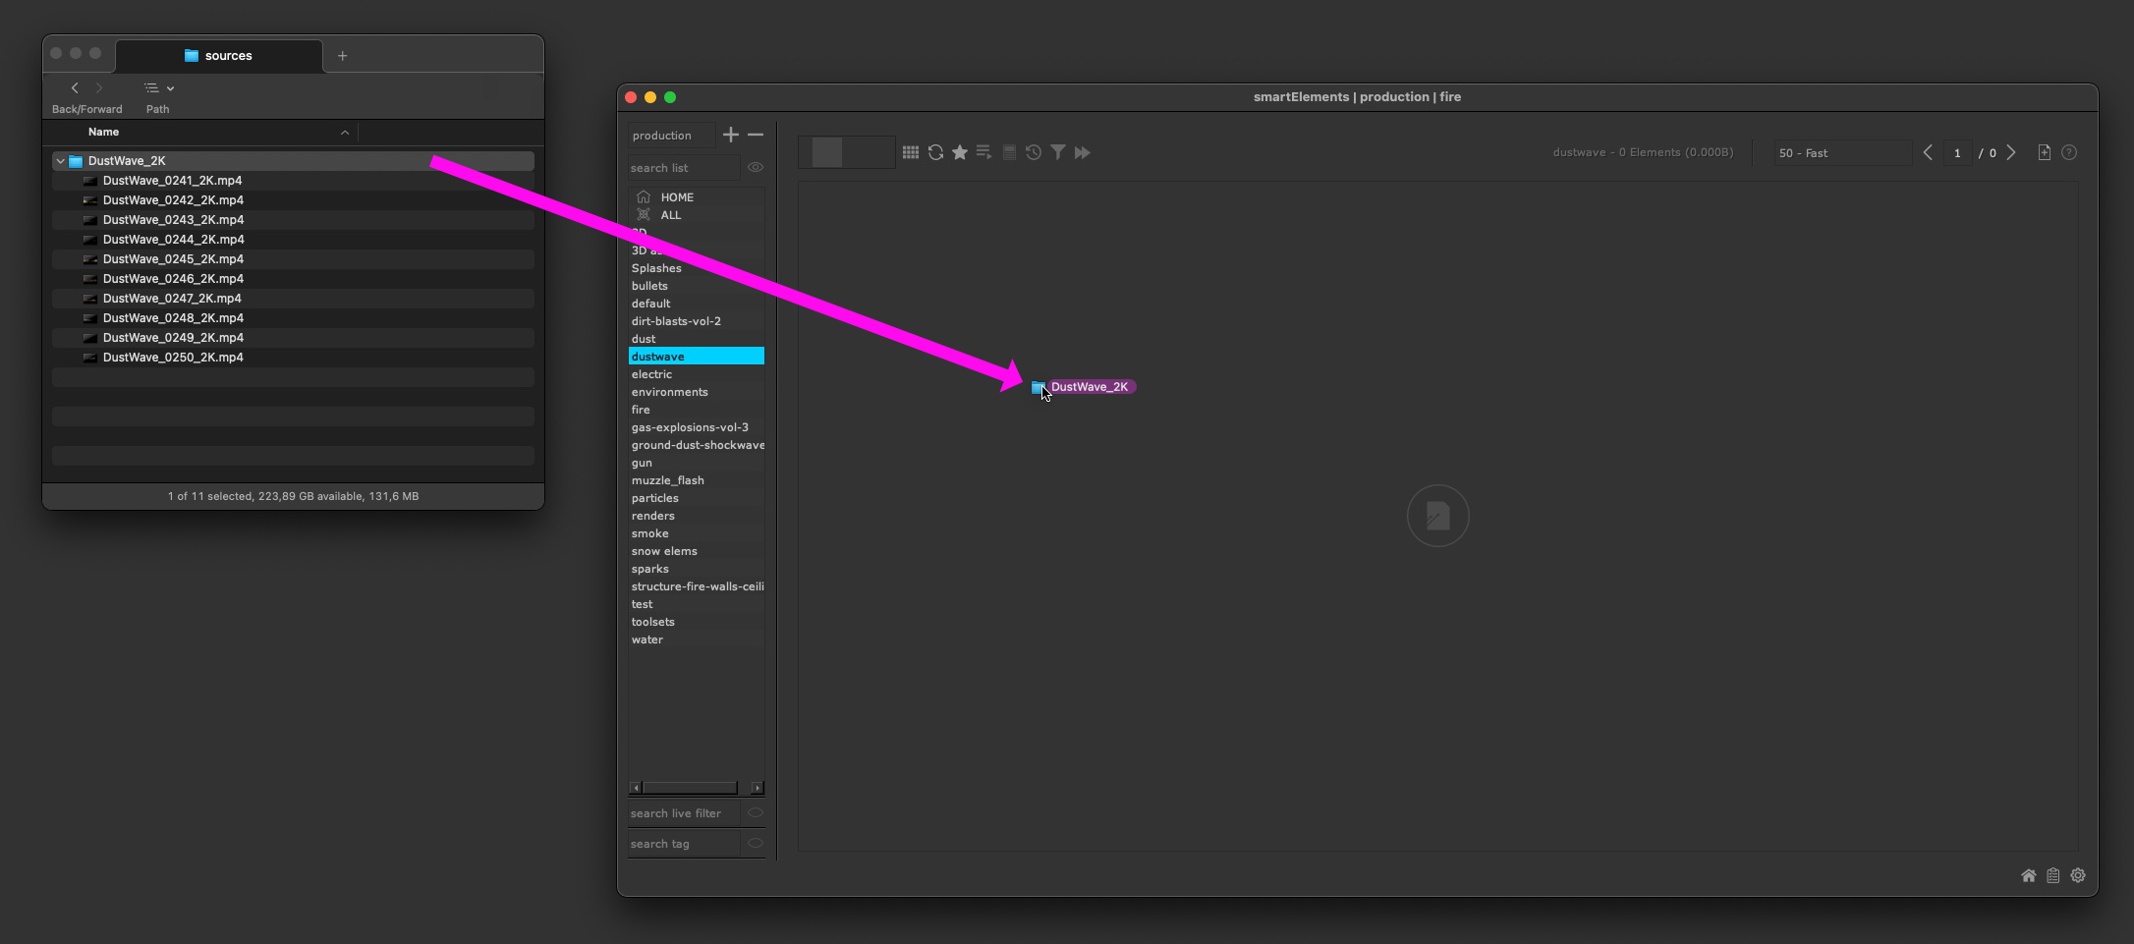Screen dimensions: 2134x944
Task: Collapse the DustWave_2K folder
Action: [x=61, y=161]
